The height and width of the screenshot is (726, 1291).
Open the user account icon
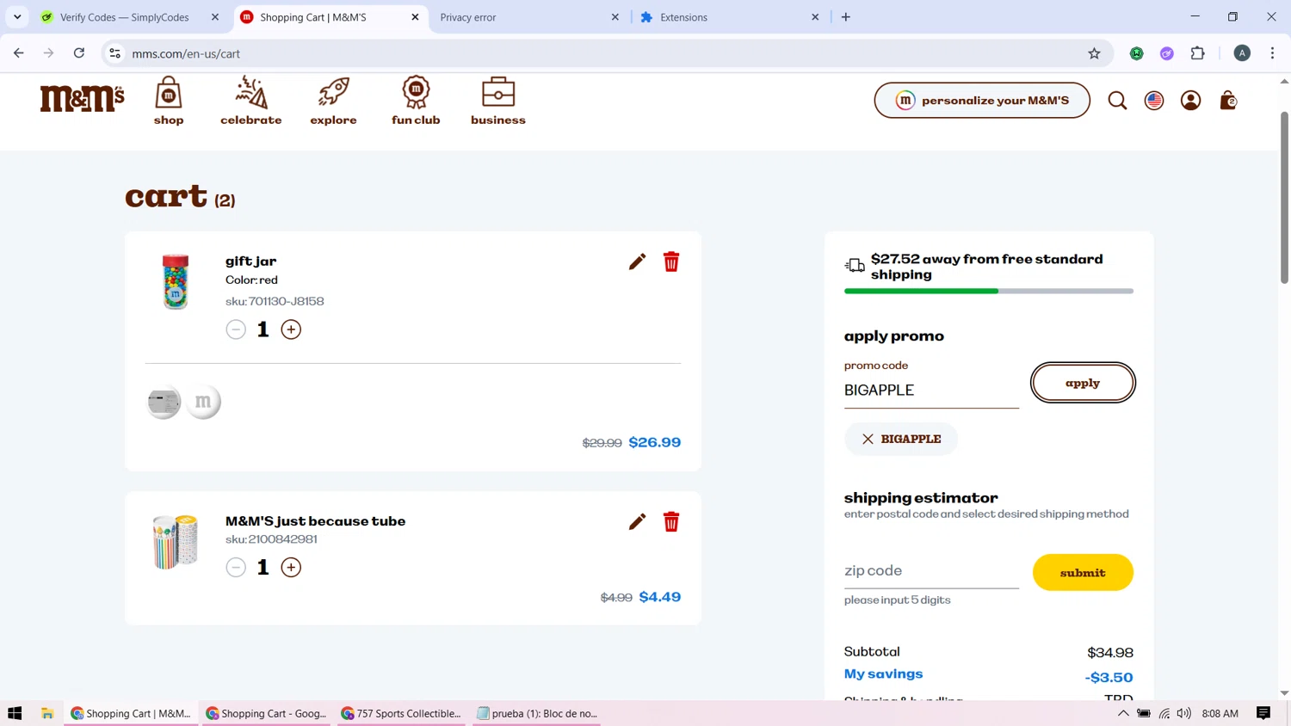point(1190,101)
